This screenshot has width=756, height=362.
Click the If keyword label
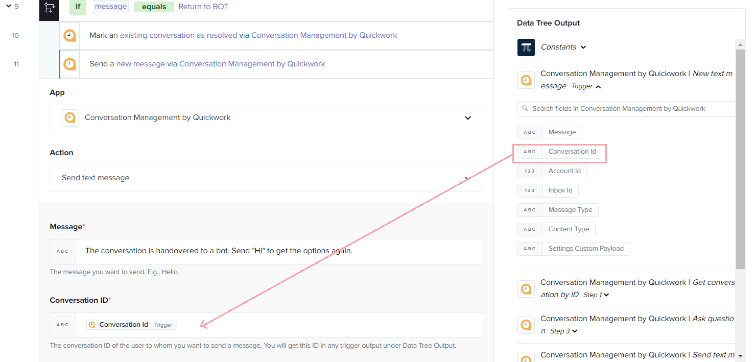point(78,7)
